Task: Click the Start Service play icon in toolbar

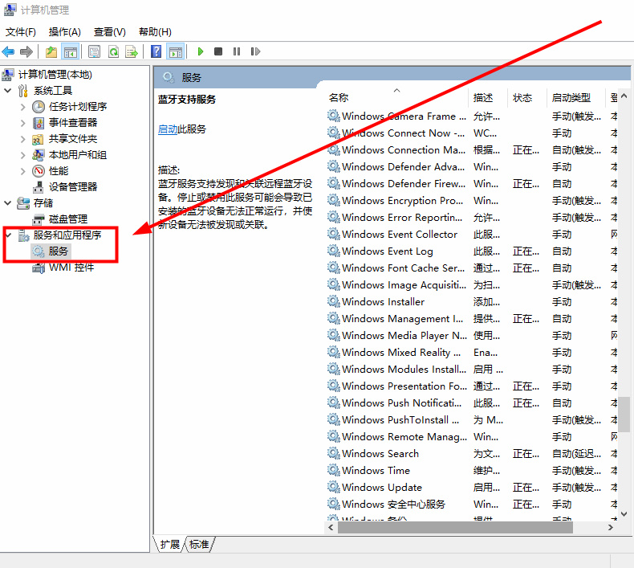Action: 201,51
